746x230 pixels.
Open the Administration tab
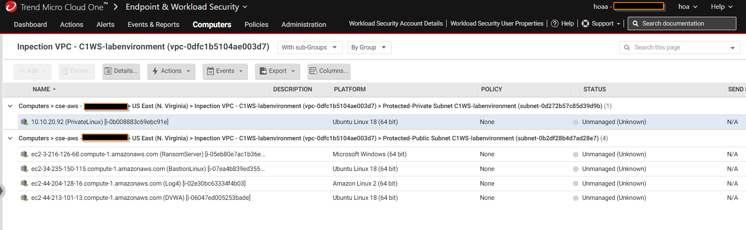tap(304, 24)
